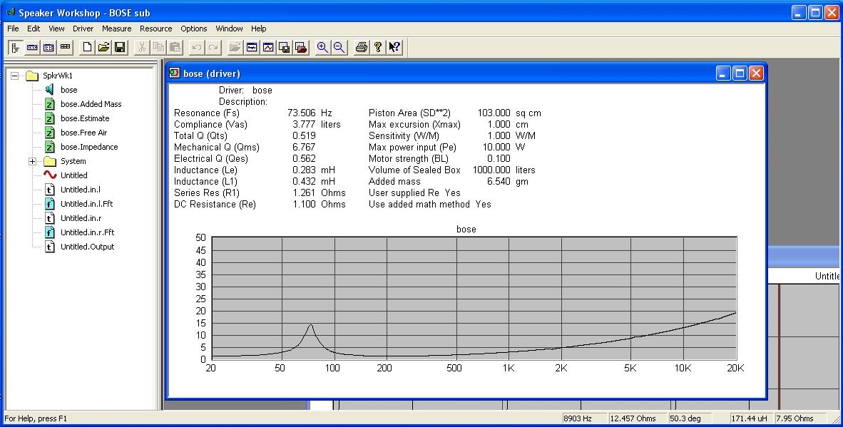
Task: Collapse the SpkrWk1 root folder
Action: [15, 76]
